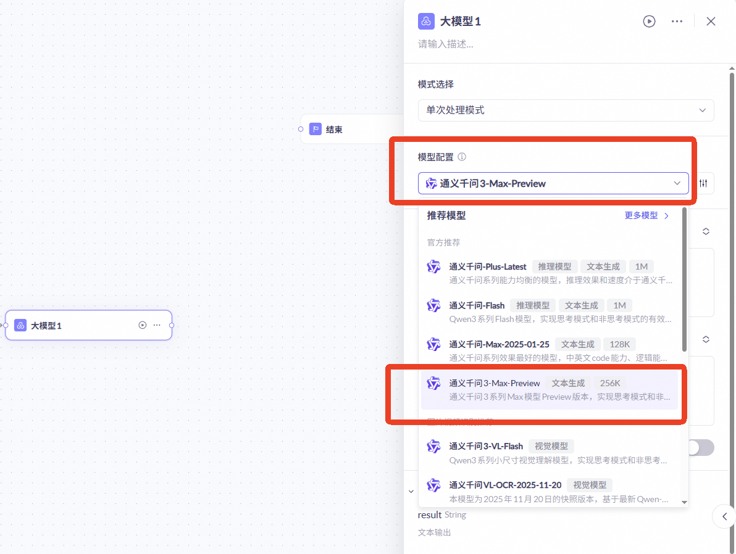
Task: Click the 256K tag on 通义千问3-Max-Preview
Action: tap(610, 383)
